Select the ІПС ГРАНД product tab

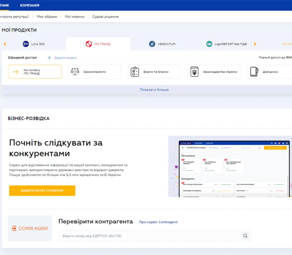98,44
